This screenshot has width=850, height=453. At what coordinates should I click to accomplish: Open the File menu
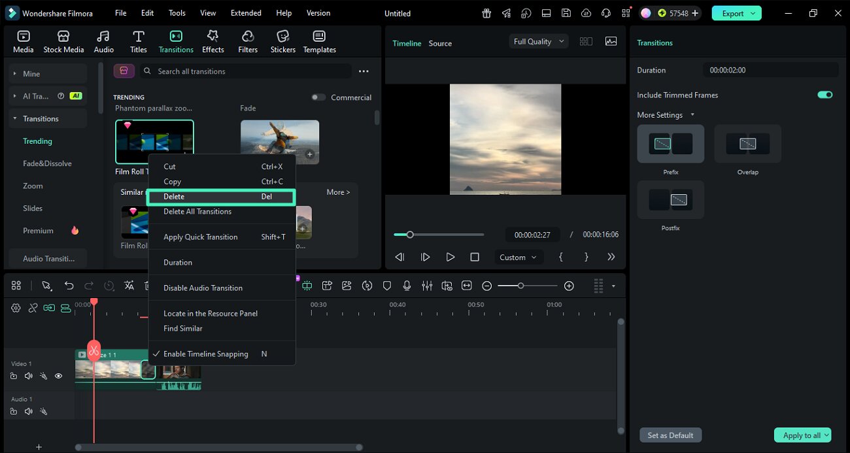(x=121, y=13)
